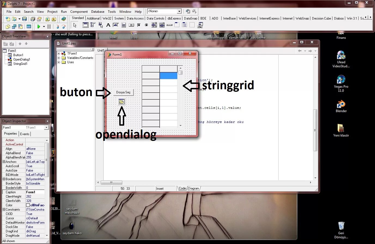Click Remove File from Project icon
The height and width of the screenshot is (244, 375).
pyautogui.click(x=54, y=19)
